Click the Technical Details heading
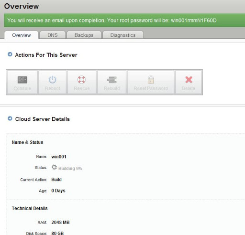The image size is (245, 235). click(x=30, y=208)
